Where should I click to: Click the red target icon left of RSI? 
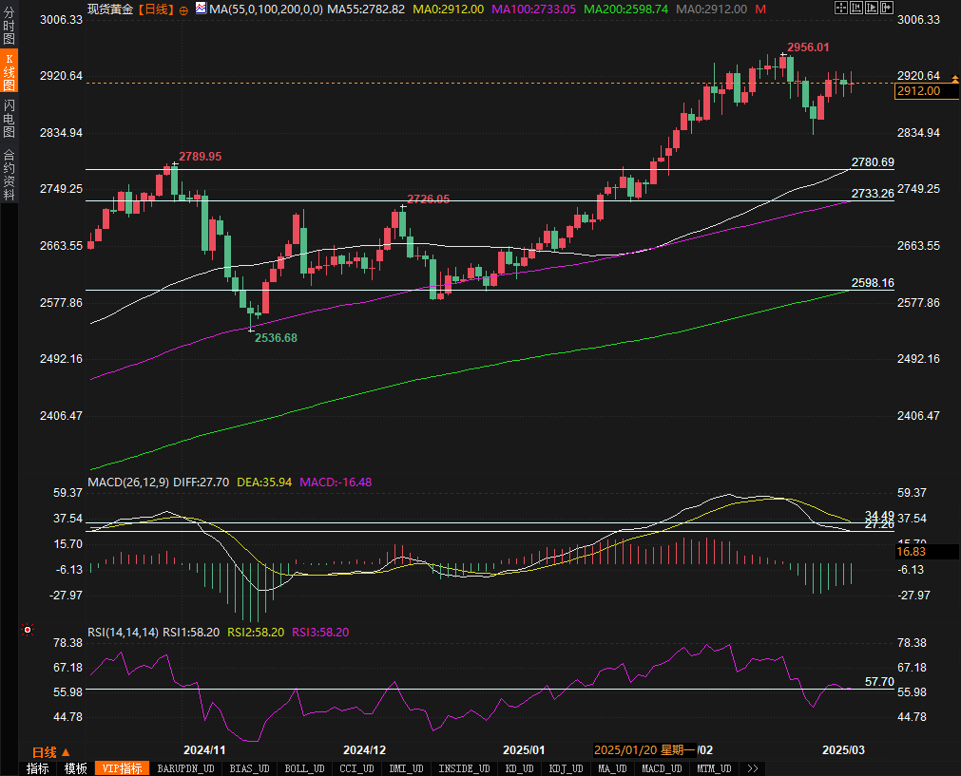click(x=28, y=630)
